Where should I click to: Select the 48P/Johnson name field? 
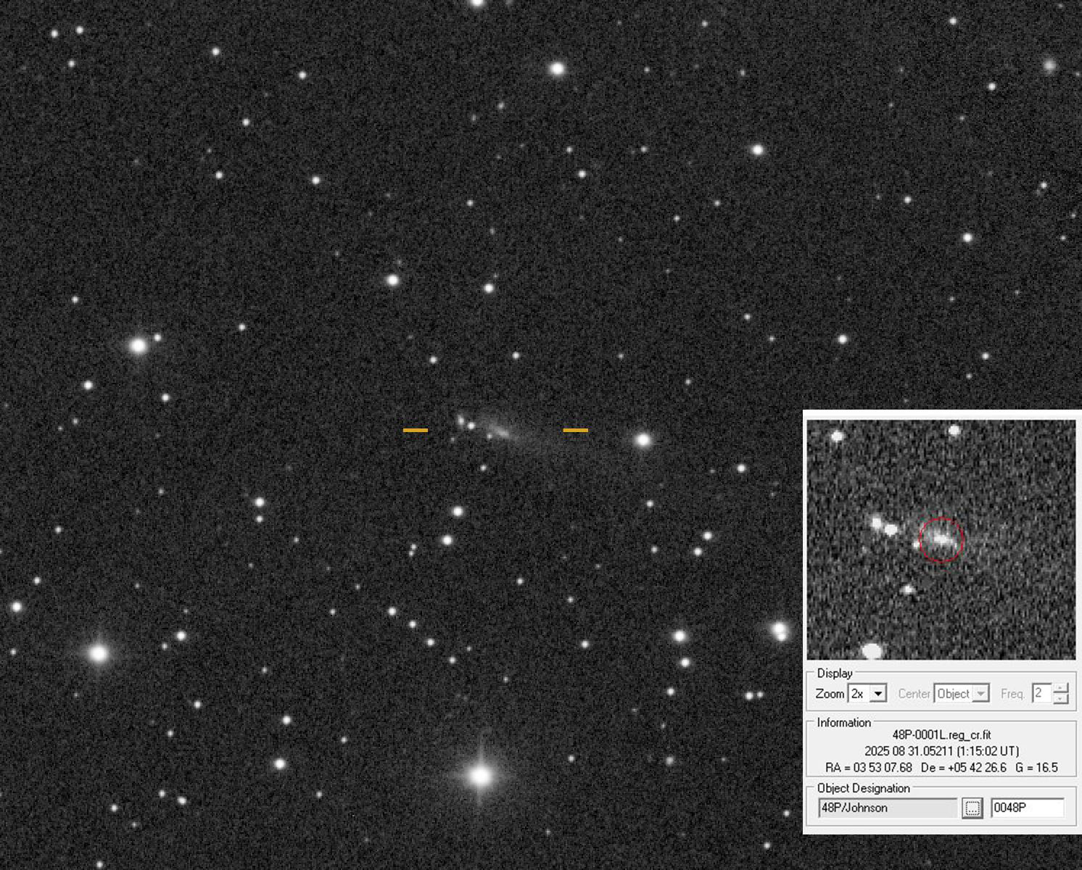[888, 808]
